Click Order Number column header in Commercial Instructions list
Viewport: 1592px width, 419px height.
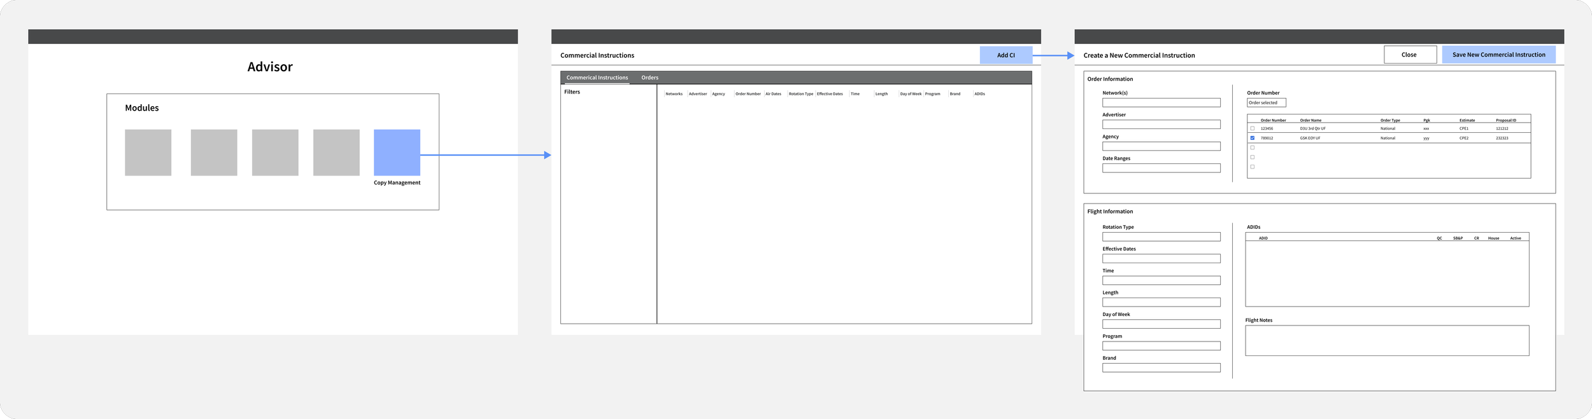pos(748,94)
